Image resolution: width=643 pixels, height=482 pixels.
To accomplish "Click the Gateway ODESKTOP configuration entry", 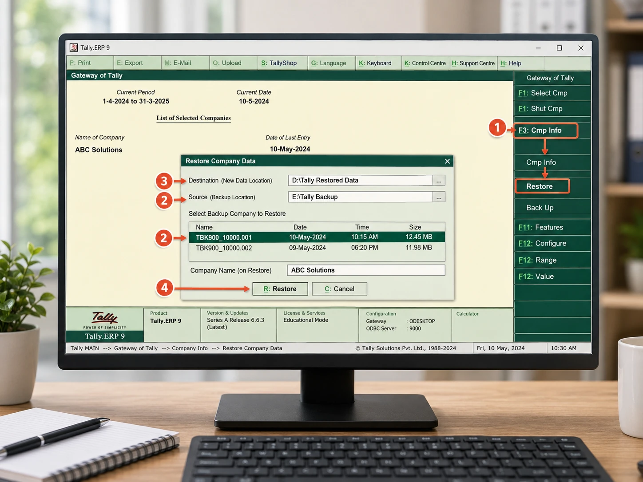I will (x=401, y=321).
